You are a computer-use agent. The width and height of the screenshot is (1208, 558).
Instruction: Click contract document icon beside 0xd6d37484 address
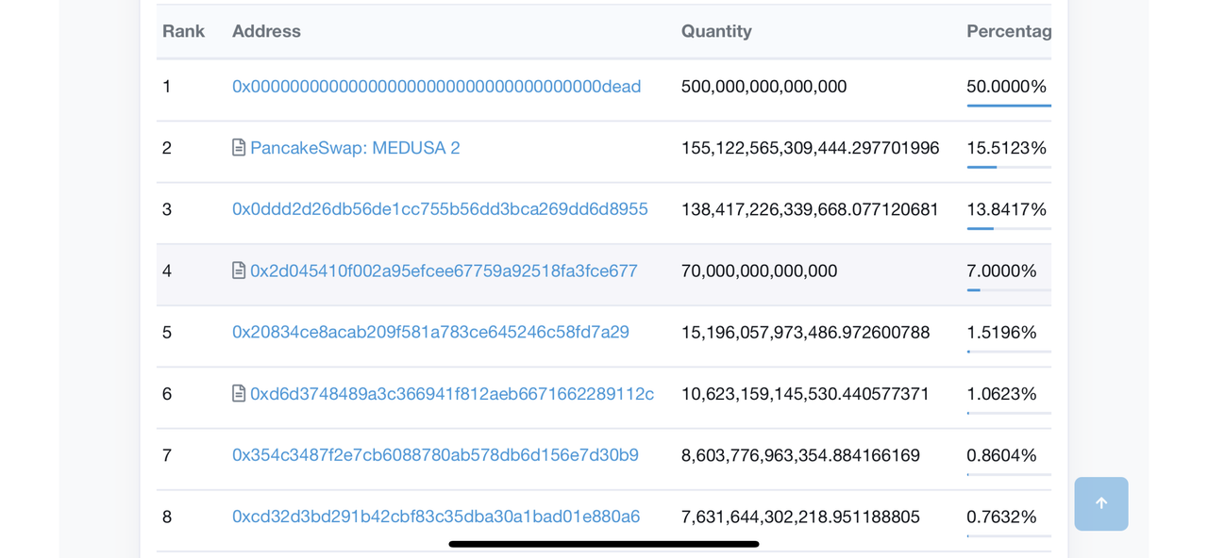(x=239, y=394)
